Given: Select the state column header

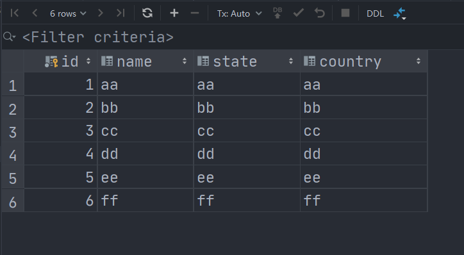Looking at the screenshot, I should coord(247,62).
